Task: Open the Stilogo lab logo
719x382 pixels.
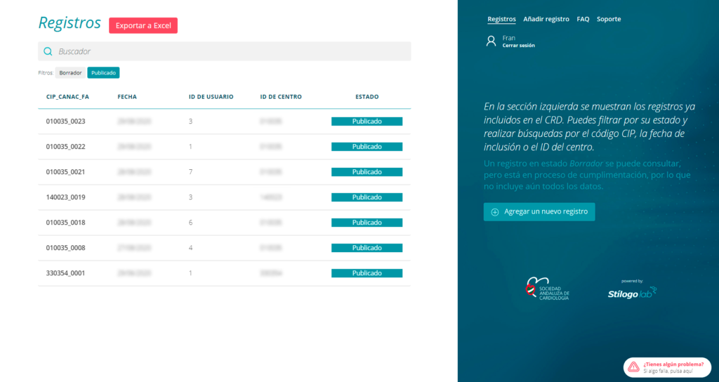Action: (x=632, y=292)
